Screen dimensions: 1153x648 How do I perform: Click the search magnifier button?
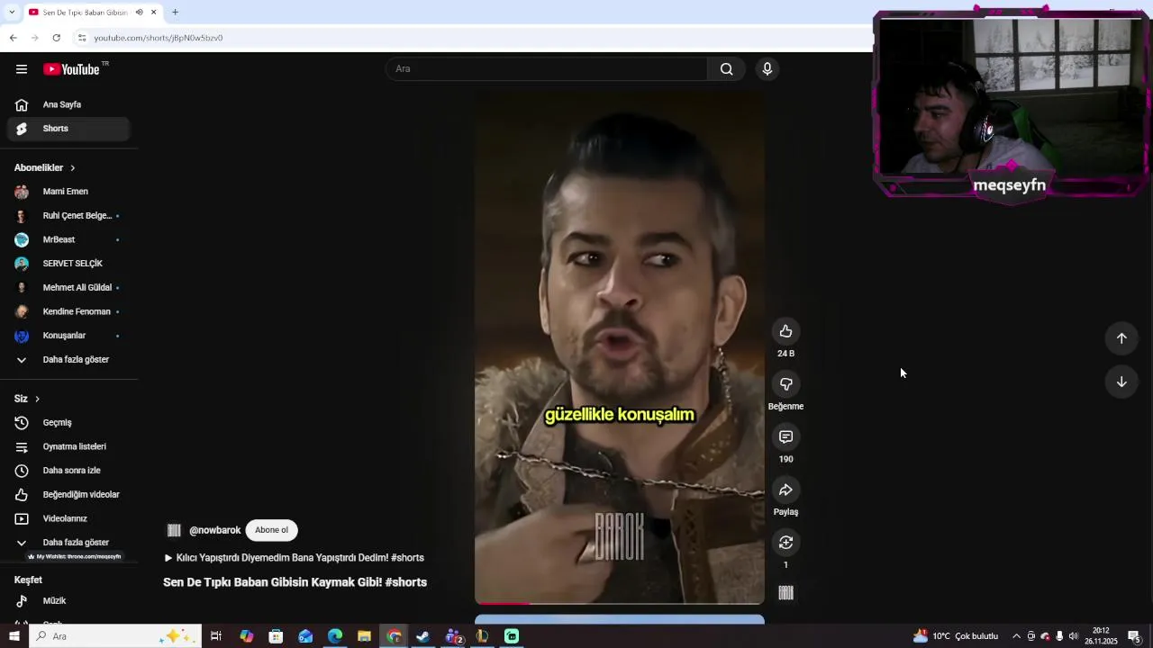727,69
